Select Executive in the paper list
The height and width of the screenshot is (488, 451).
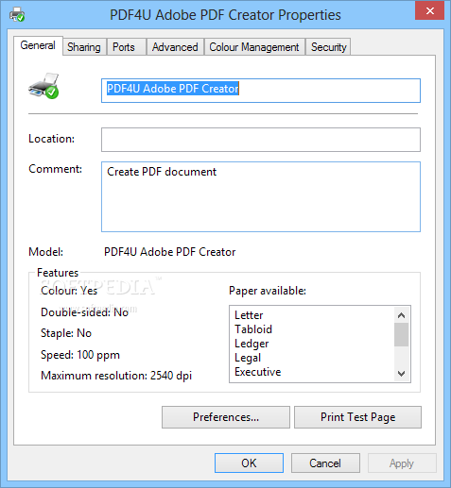[258, 372]
